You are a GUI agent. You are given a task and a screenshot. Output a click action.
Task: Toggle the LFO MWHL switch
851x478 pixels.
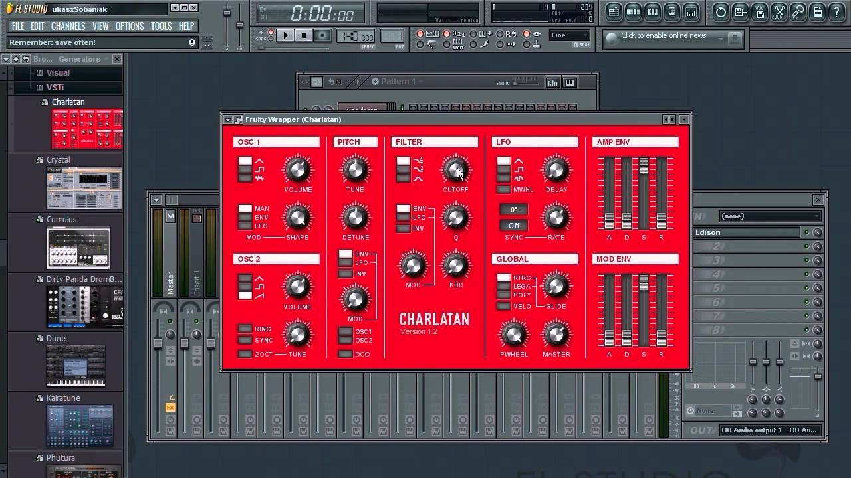[503, 190]
